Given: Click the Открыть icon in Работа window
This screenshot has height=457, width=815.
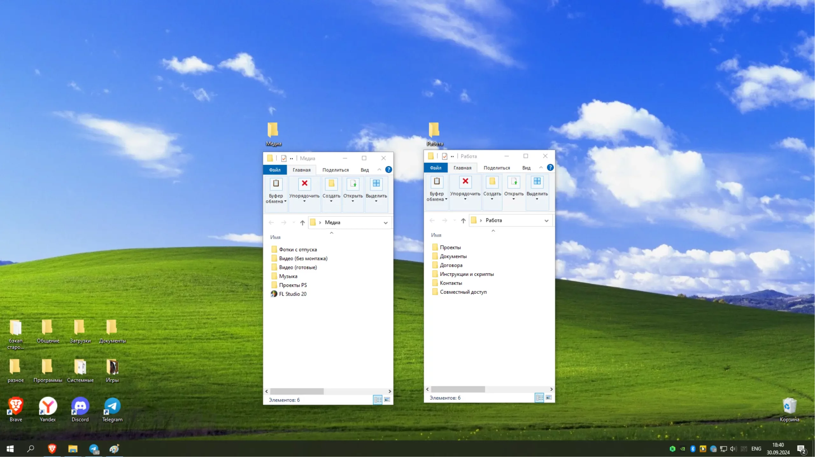Looking at the screenshot, I should point(514,182).
